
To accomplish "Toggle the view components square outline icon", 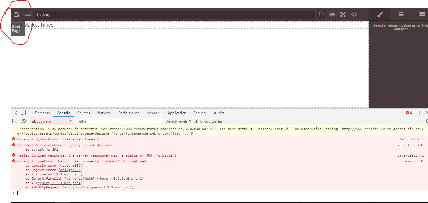I will point(321,15).
